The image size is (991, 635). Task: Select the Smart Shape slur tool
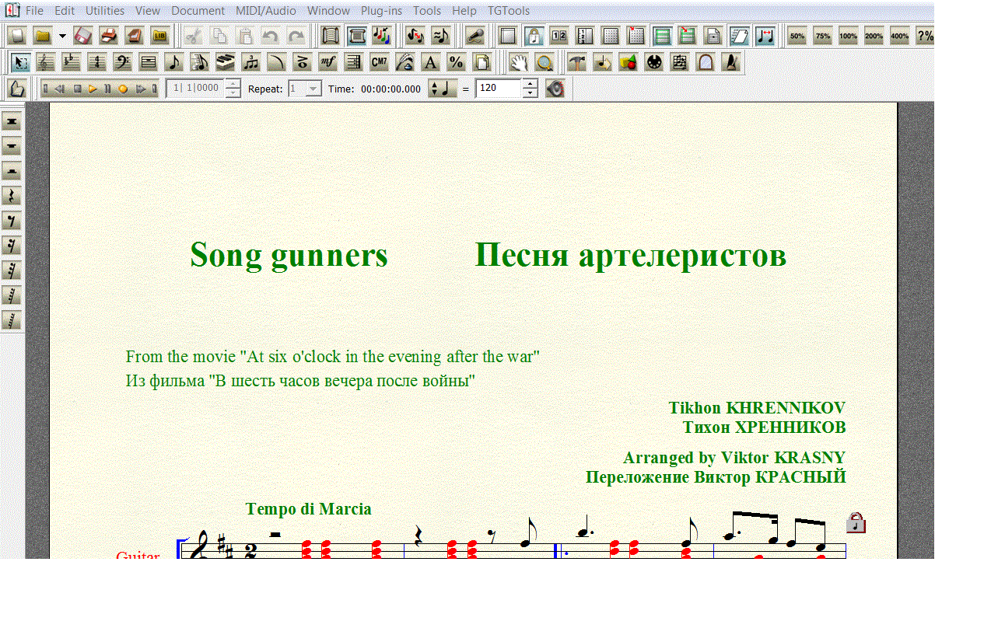[x=276, y=62]
